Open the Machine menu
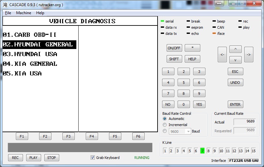264x167 pixels. click(x=24, y=13)
